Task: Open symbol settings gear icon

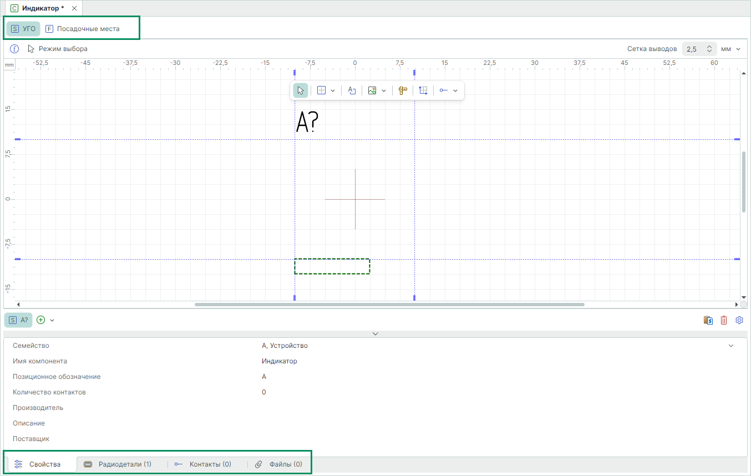Action: point(739,320)
